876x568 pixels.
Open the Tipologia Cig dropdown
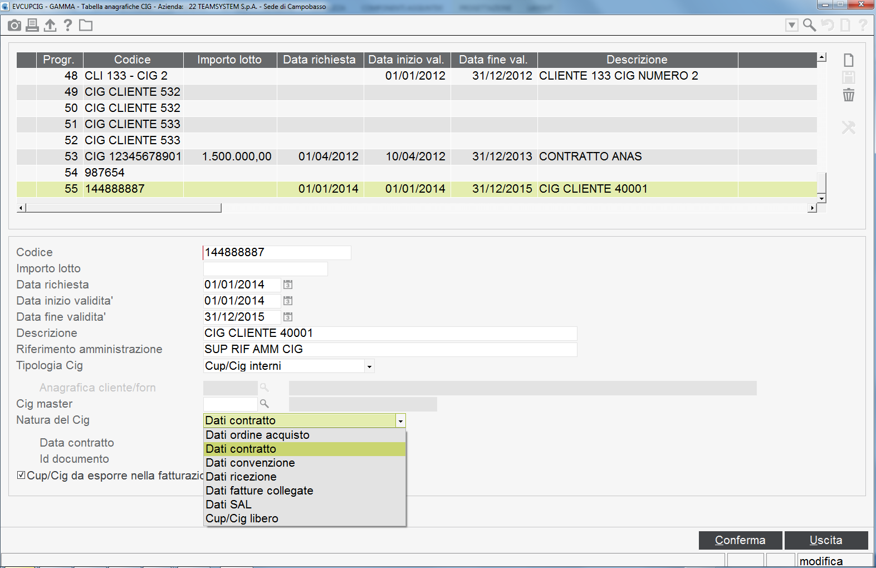369,366
